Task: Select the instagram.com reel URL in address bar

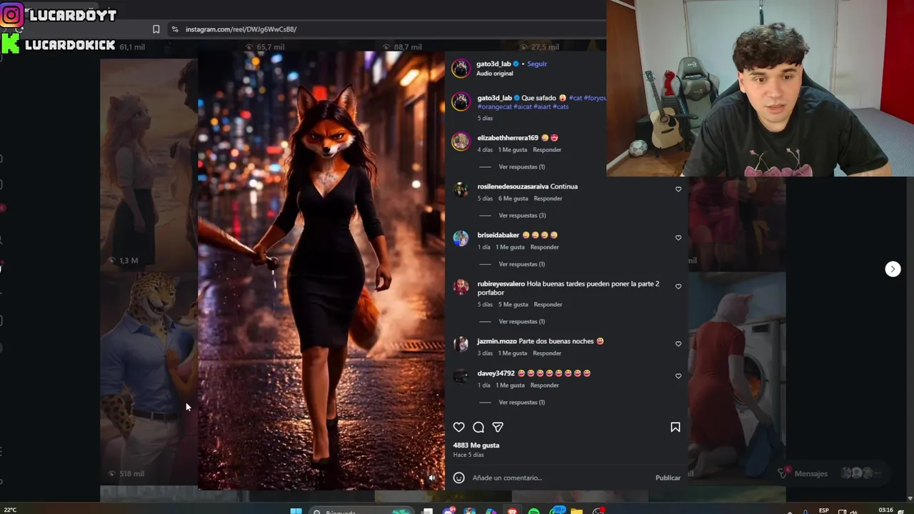Action: (241, 29)
